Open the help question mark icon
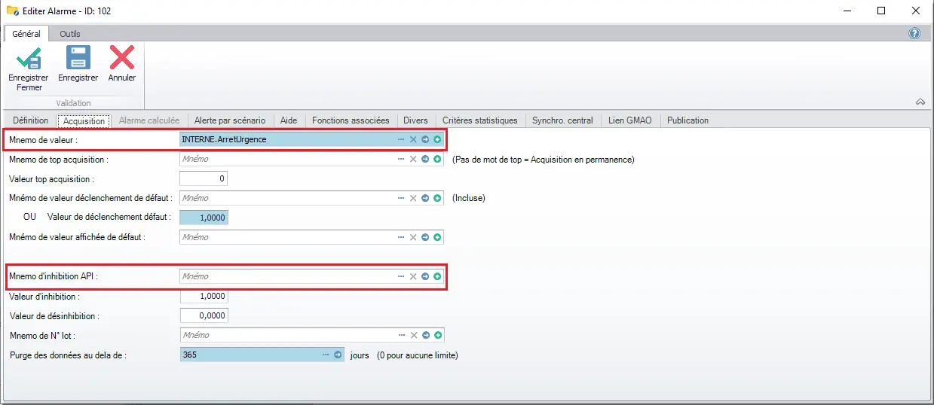This screenshot has width=934, height=405. (x=914, y=34)
